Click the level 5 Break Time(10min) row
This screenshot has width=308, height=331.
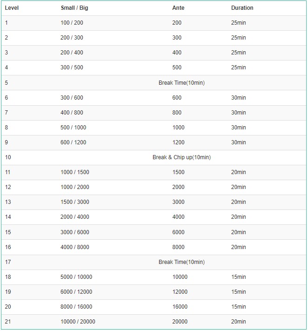coord(181,83)
